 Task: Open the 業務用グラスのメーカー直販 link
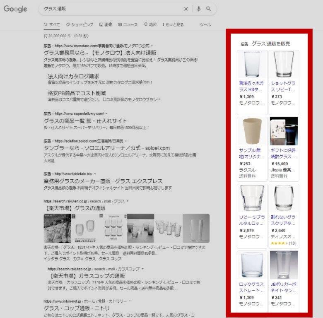pyautogui.click(x=103, y=181)
